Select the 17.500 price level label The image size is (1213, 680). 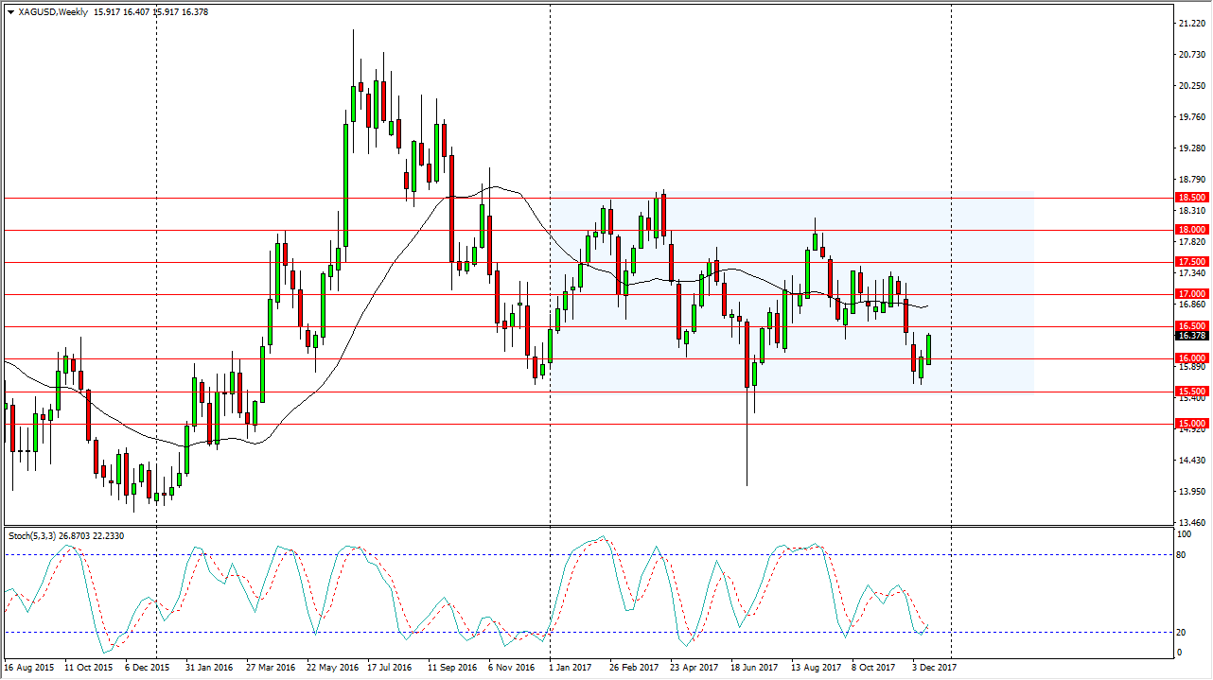tap(1191, 262)
